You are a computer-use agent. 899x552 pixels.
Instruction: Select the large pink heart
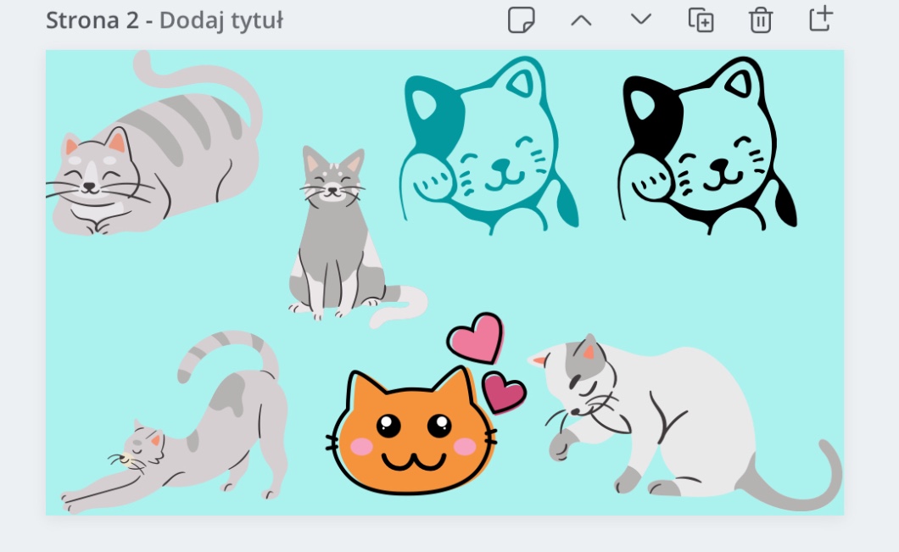(x=476, y=337)
